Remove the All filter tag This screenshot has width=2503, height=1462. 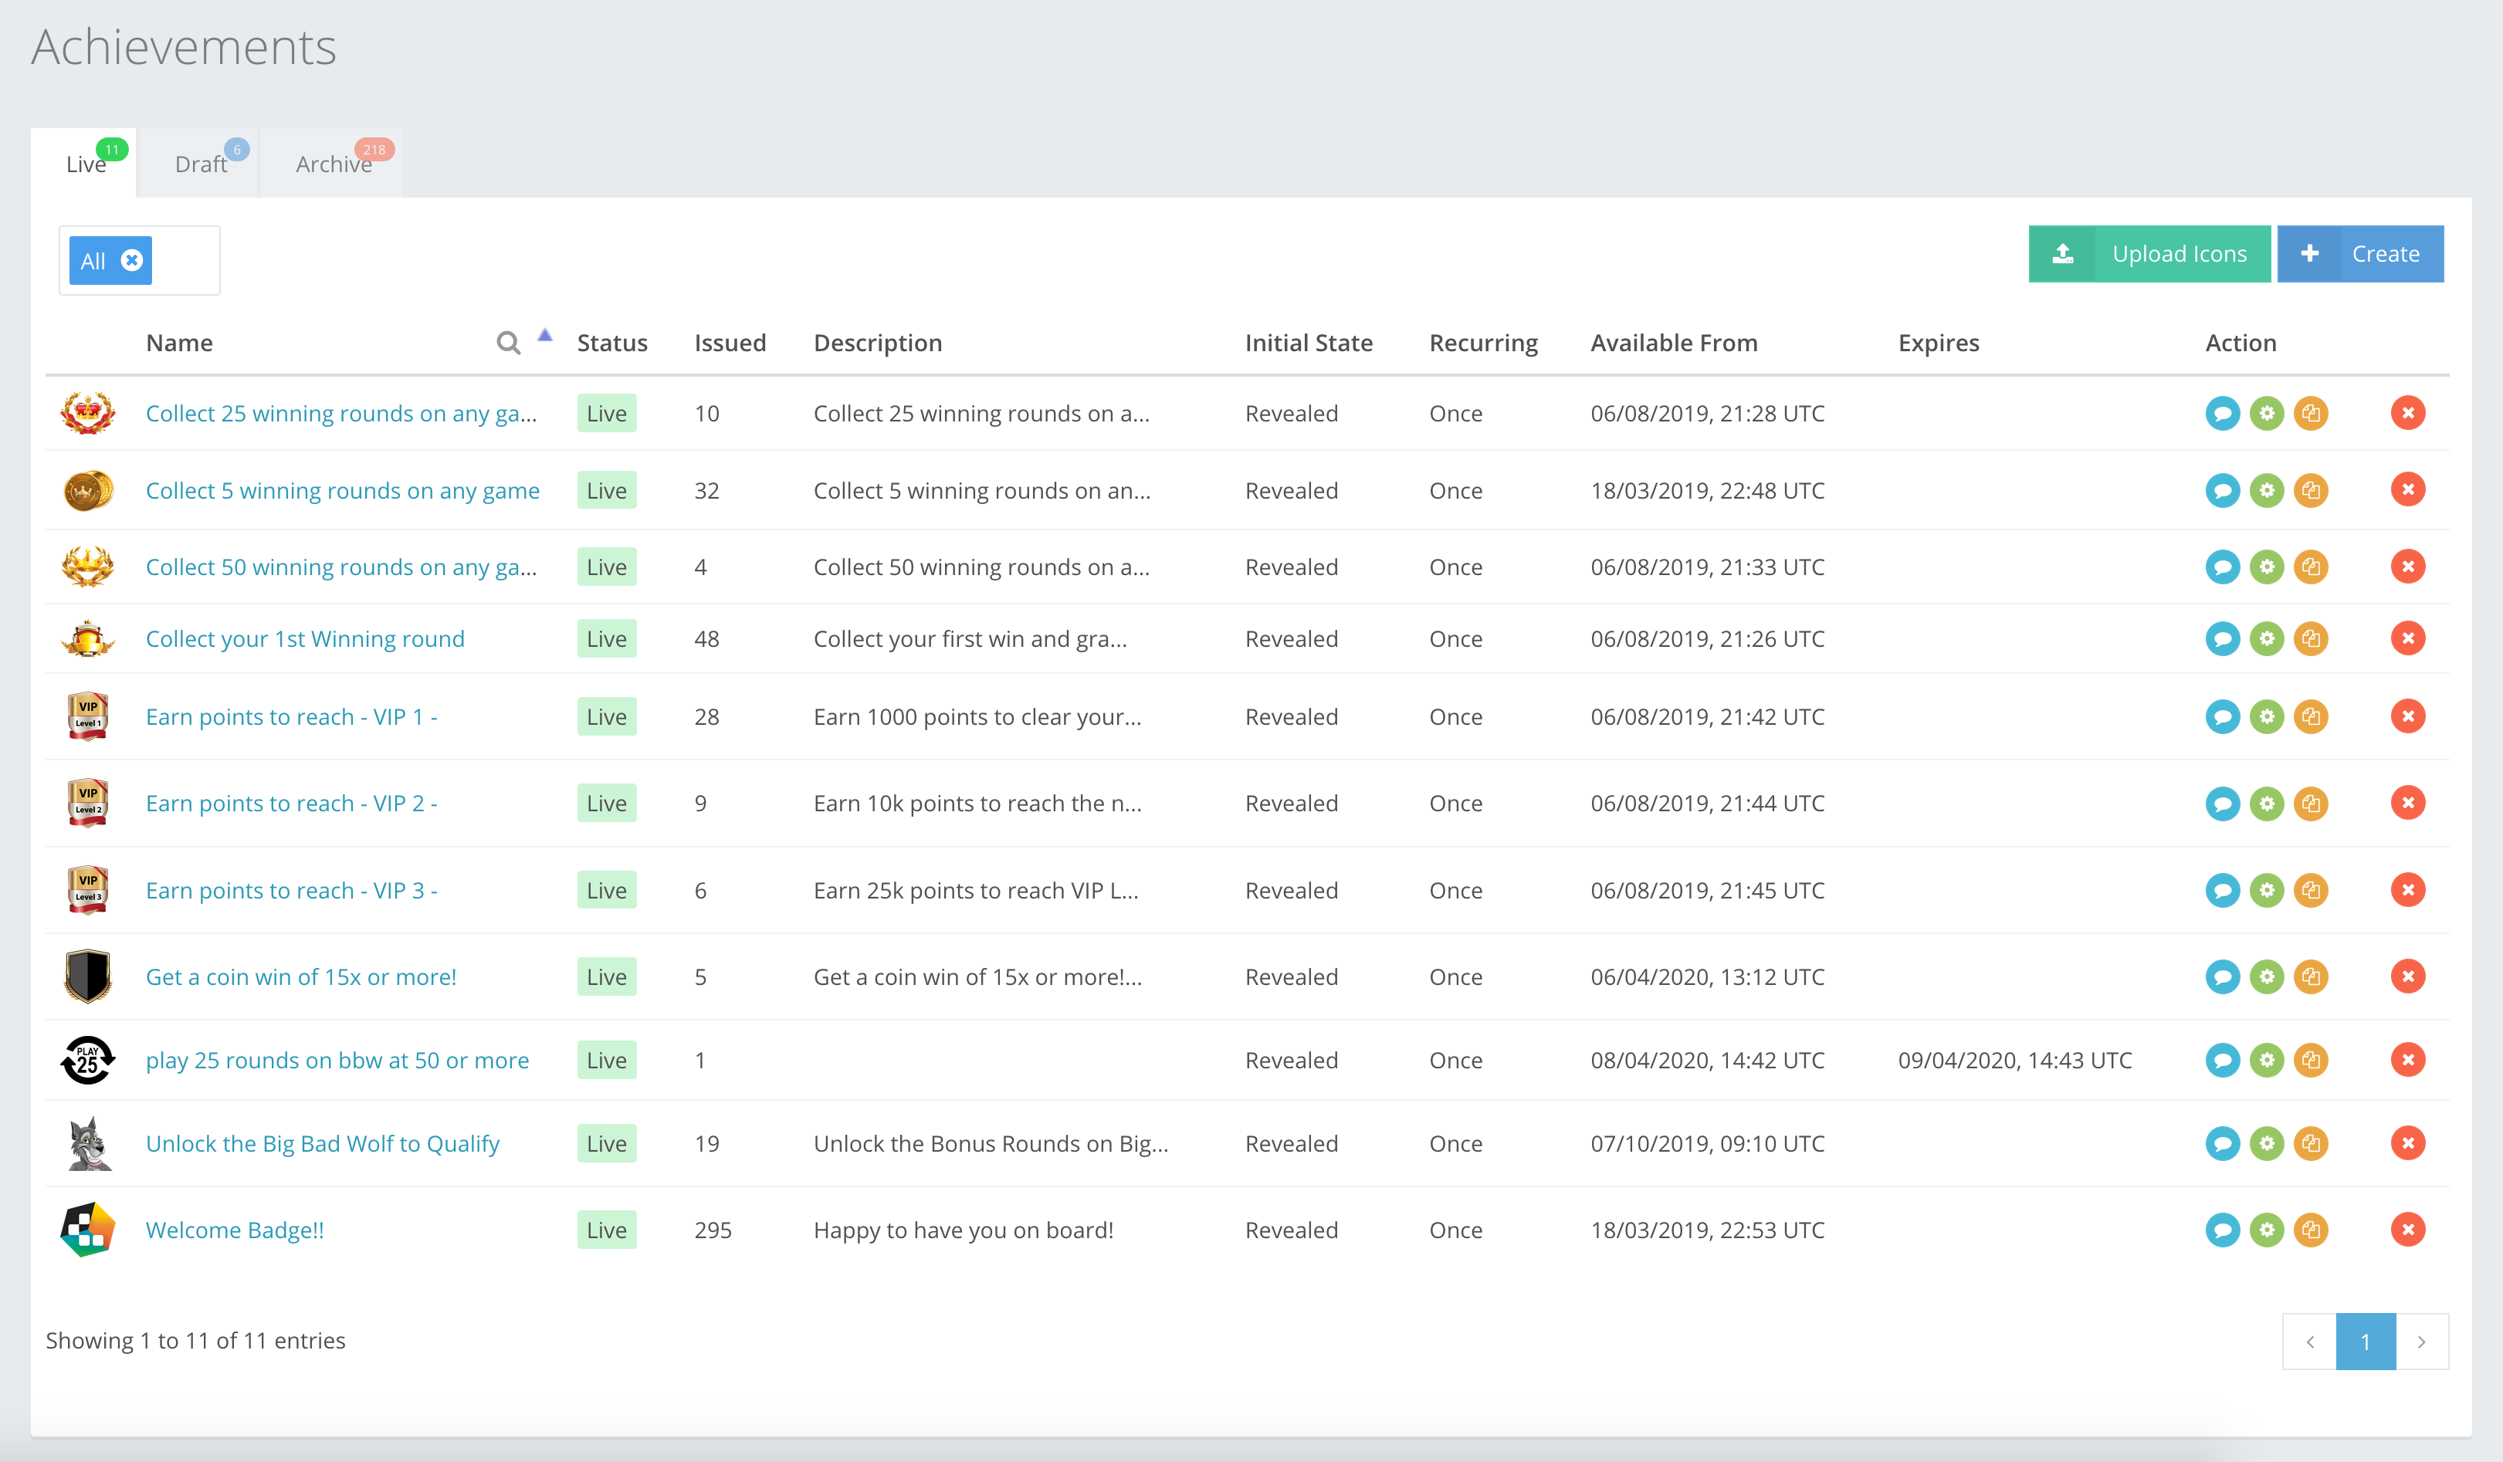click(x=132, y=260)
